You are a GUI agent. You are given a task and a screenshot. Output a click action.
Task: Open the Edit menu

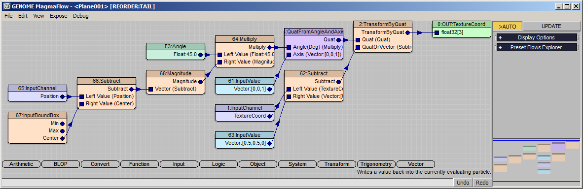(x=23, y=16)
